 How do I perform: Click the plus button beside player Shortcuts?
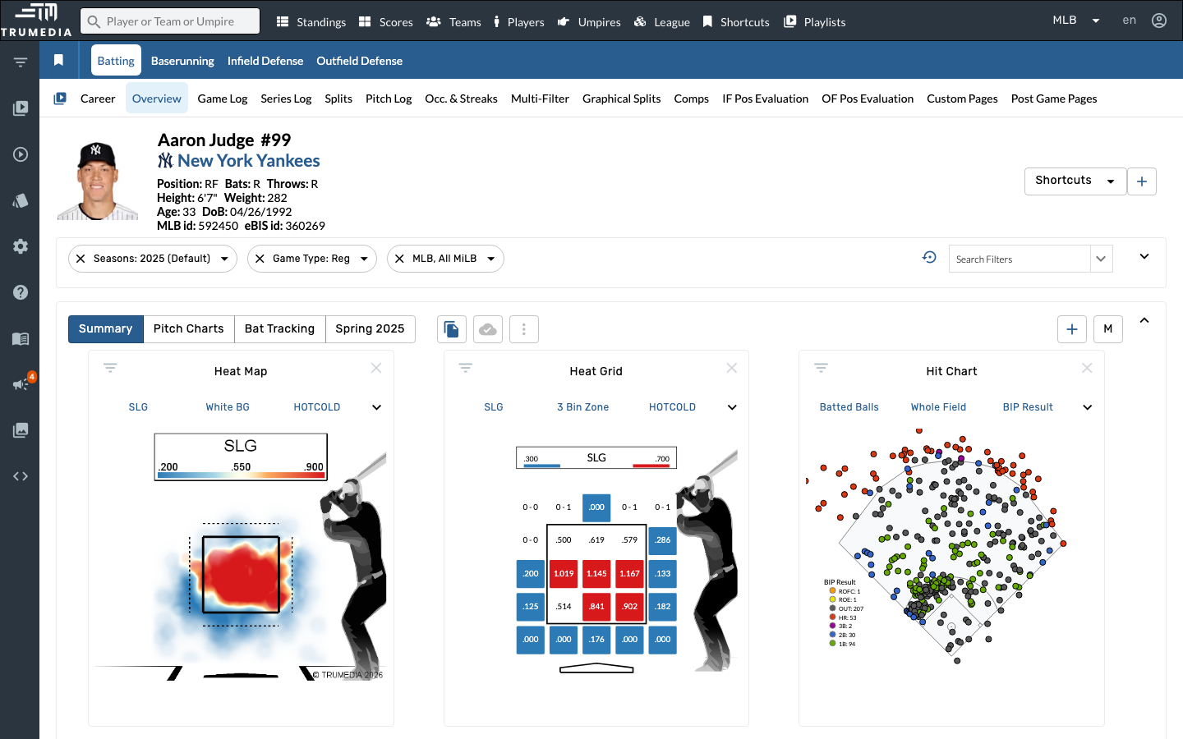tap(1142, 181)
